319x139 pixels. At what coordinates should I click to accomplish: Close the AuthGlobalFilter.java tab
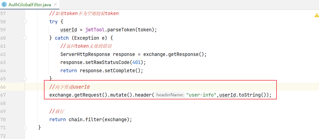[55, 5]
